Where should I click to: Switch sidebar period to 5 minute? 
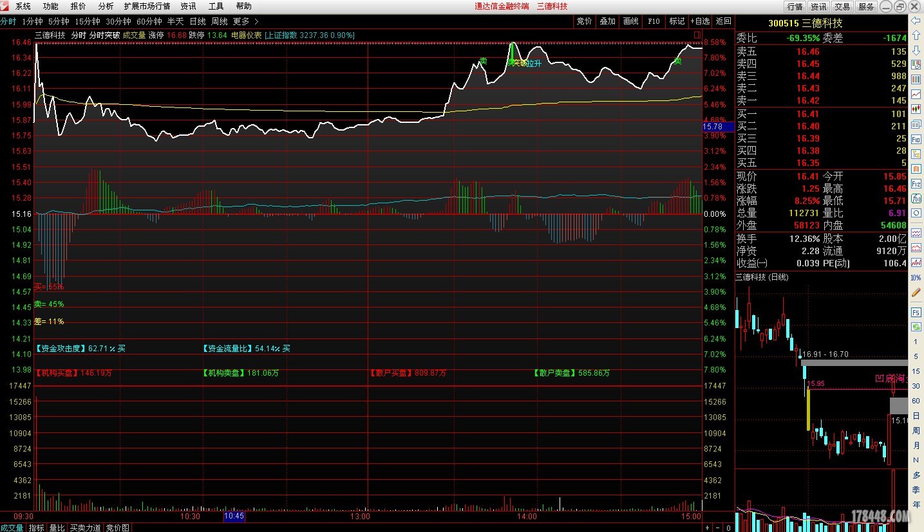pos(916,356)
